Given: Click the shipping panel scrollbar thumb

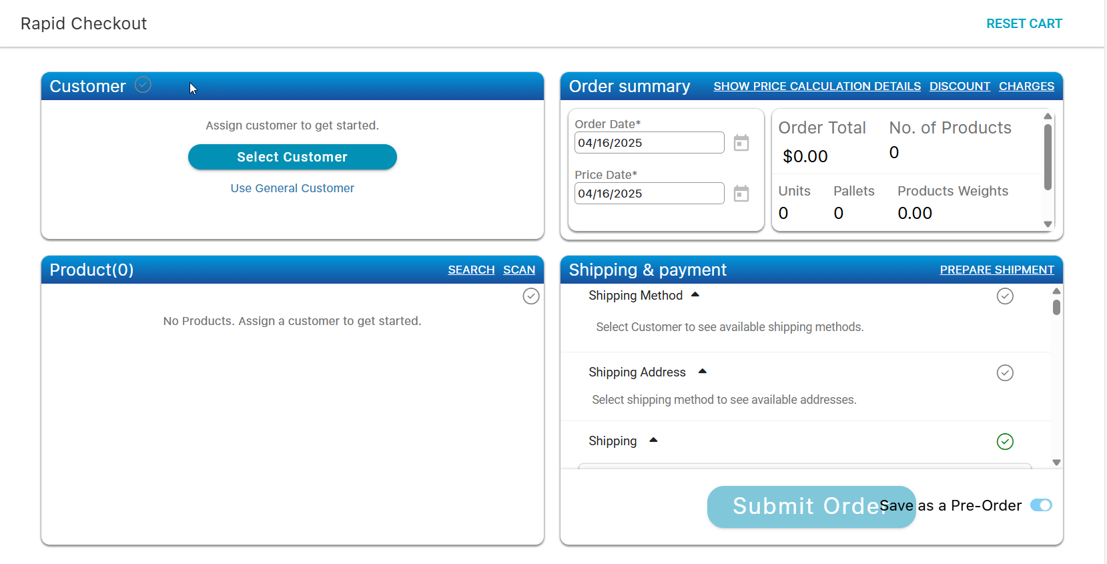Looking at the screenshot, I should (x=1056, y=307).
